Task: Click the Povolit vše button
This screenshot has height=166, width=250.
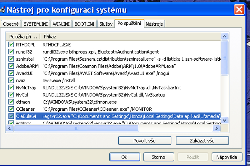Action: click(x=144, y=141)
